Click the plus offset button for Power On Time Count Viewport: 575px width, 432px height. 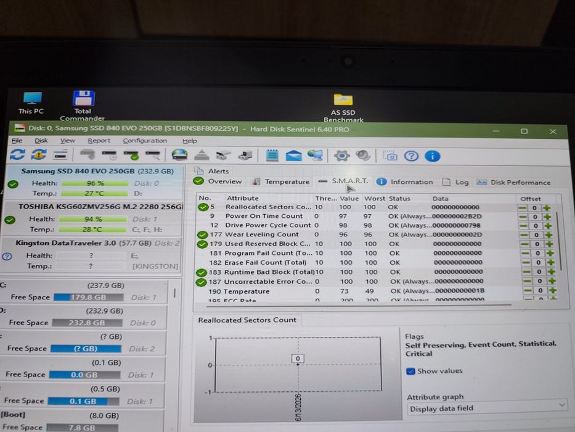click(547, 217)
